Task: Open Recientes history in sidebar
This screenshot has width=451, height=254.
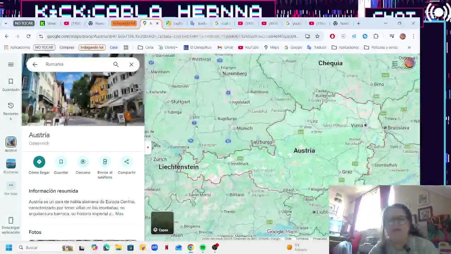Action: (x=11, y=111)
